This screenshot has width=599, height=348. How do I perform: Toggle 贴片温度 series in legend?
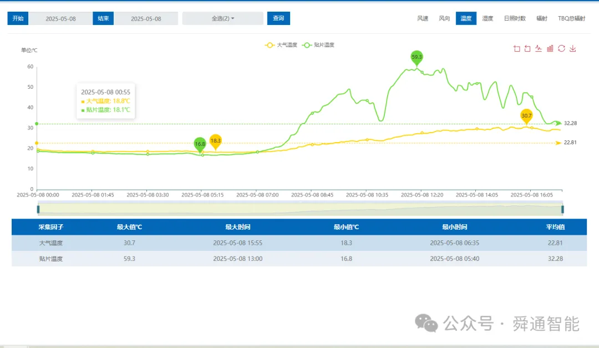[318, 45]
